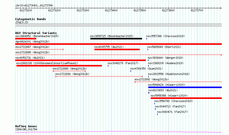Click nsv3556780 (Chaisson2019) label
Screen dimensions: 229x135
tap(173, 101)
